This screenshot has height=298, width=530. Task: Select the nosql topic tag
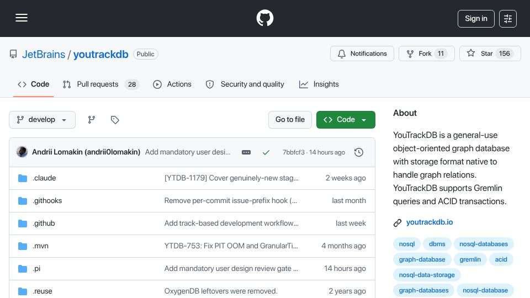(407, 244)
